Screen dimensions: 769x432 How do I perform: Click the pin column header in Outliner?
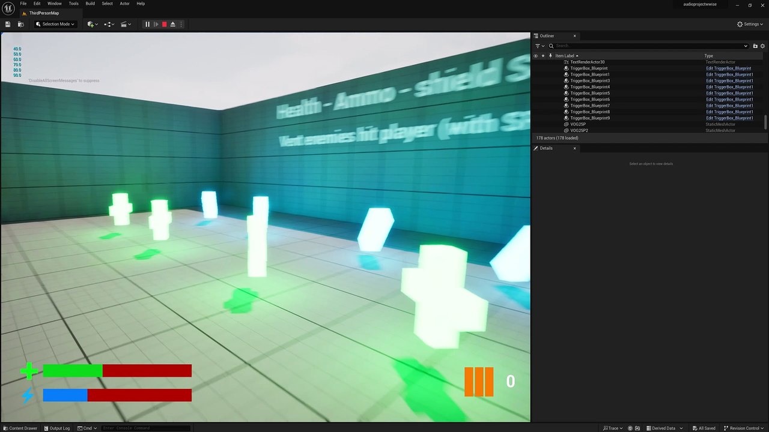click(550, 56)
